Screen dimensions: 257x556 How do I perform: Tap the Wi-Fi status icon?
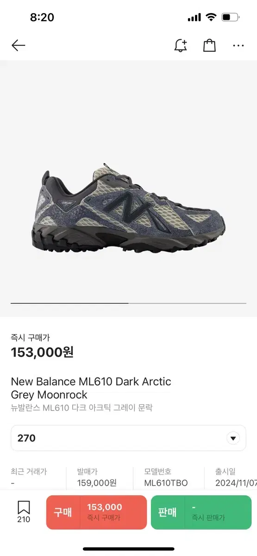click(211, 18)
